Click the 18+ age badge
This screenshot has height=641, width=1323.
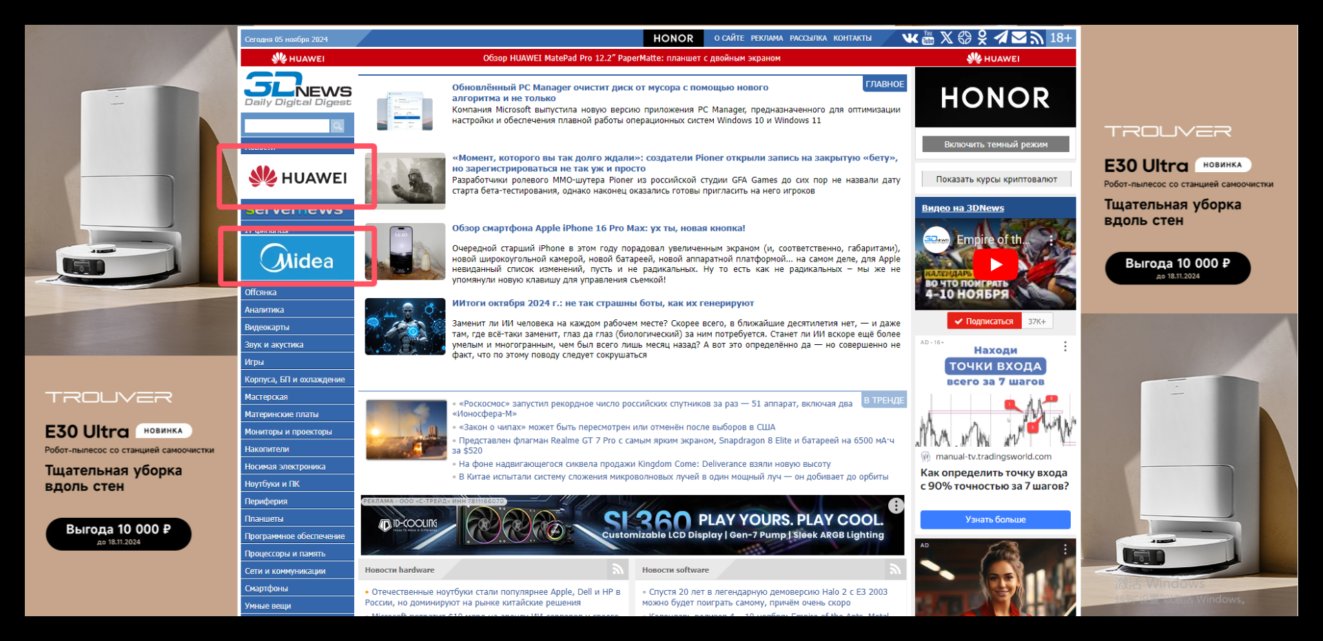1061,38
